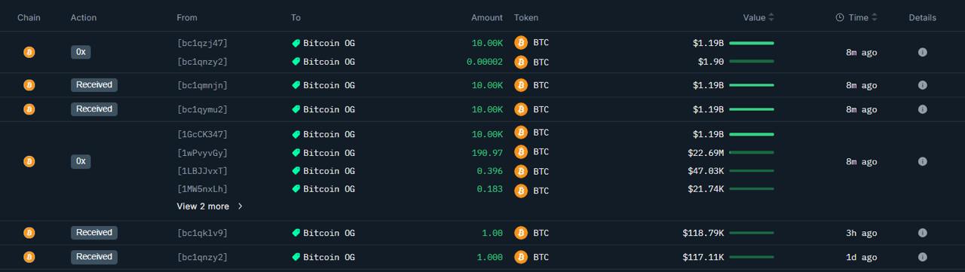The height and width of the screenshot is (272, 965).
Task: Sort by the Value column arrows
Action: point(771,17)
